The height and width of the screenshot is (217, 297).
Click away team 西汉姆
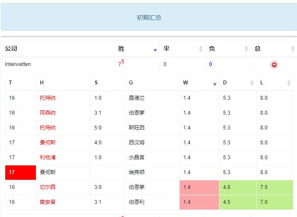pyautogui.click(x=137, y=143)
